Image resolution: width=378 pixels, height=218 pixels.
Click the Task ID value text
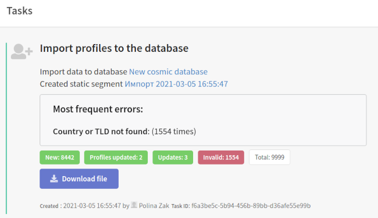(251, 206)
